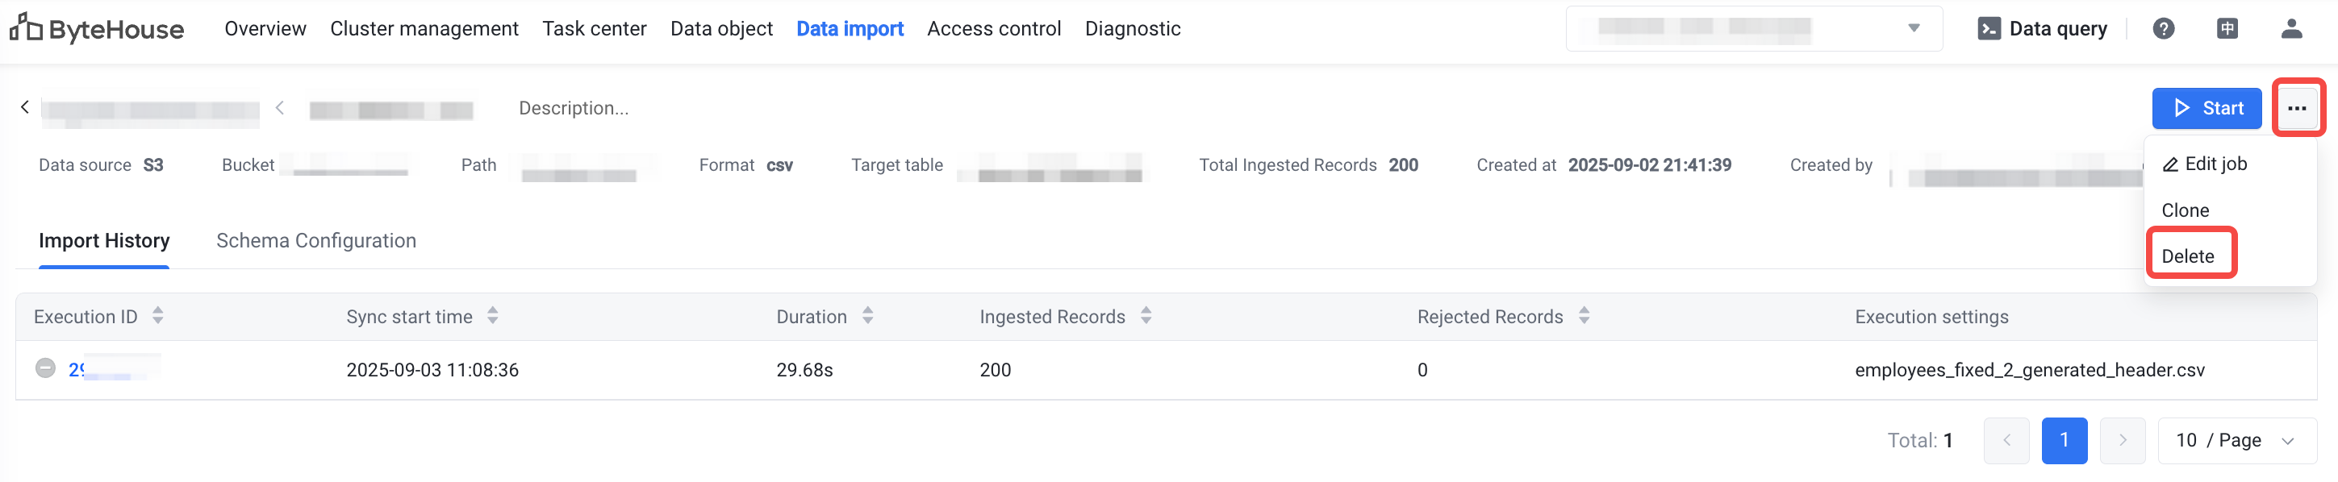Click the Description placeholder field
The image size is (2338, 482).
click(x=574, y=109)
